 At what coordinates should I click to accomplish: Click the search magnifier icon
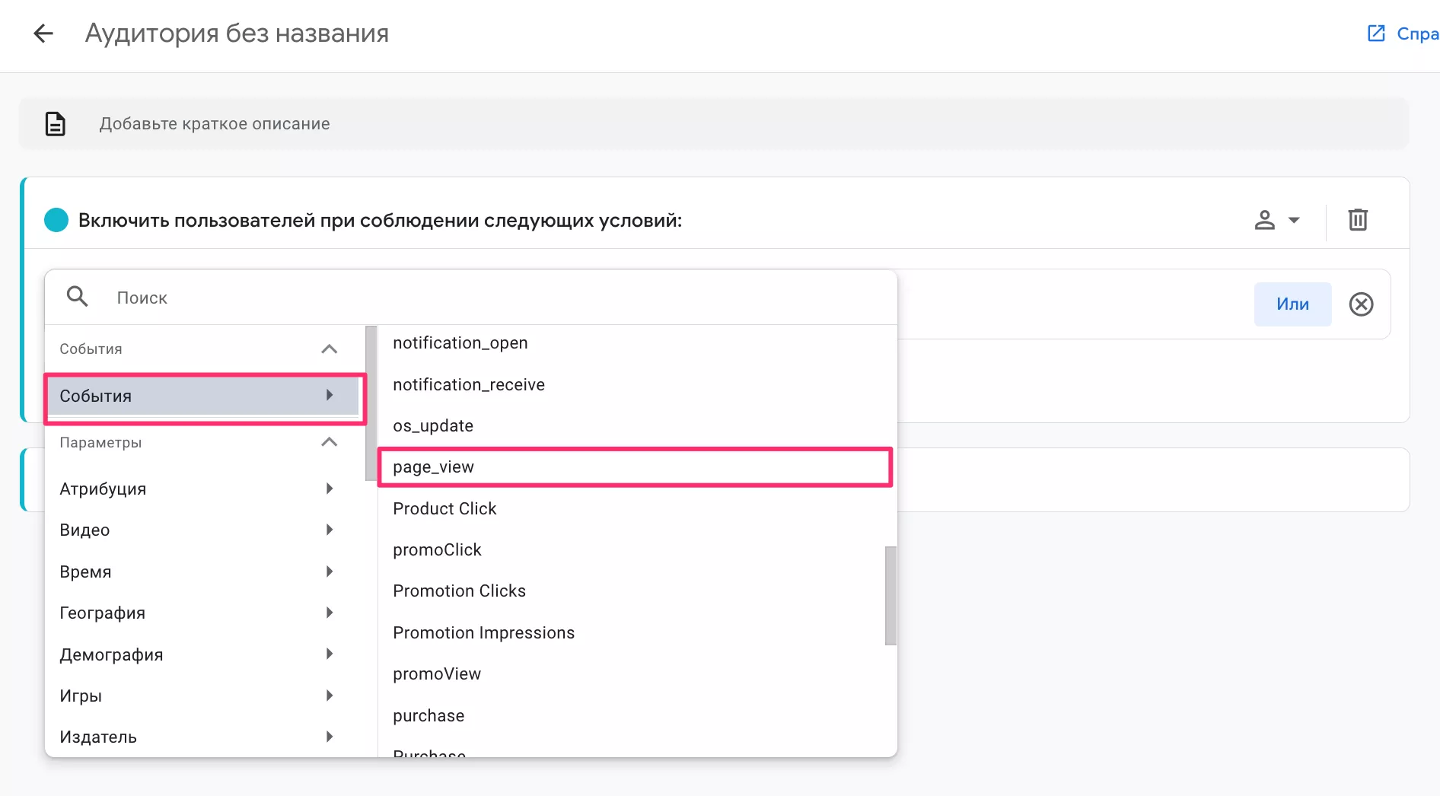click(x=78, y=297)
